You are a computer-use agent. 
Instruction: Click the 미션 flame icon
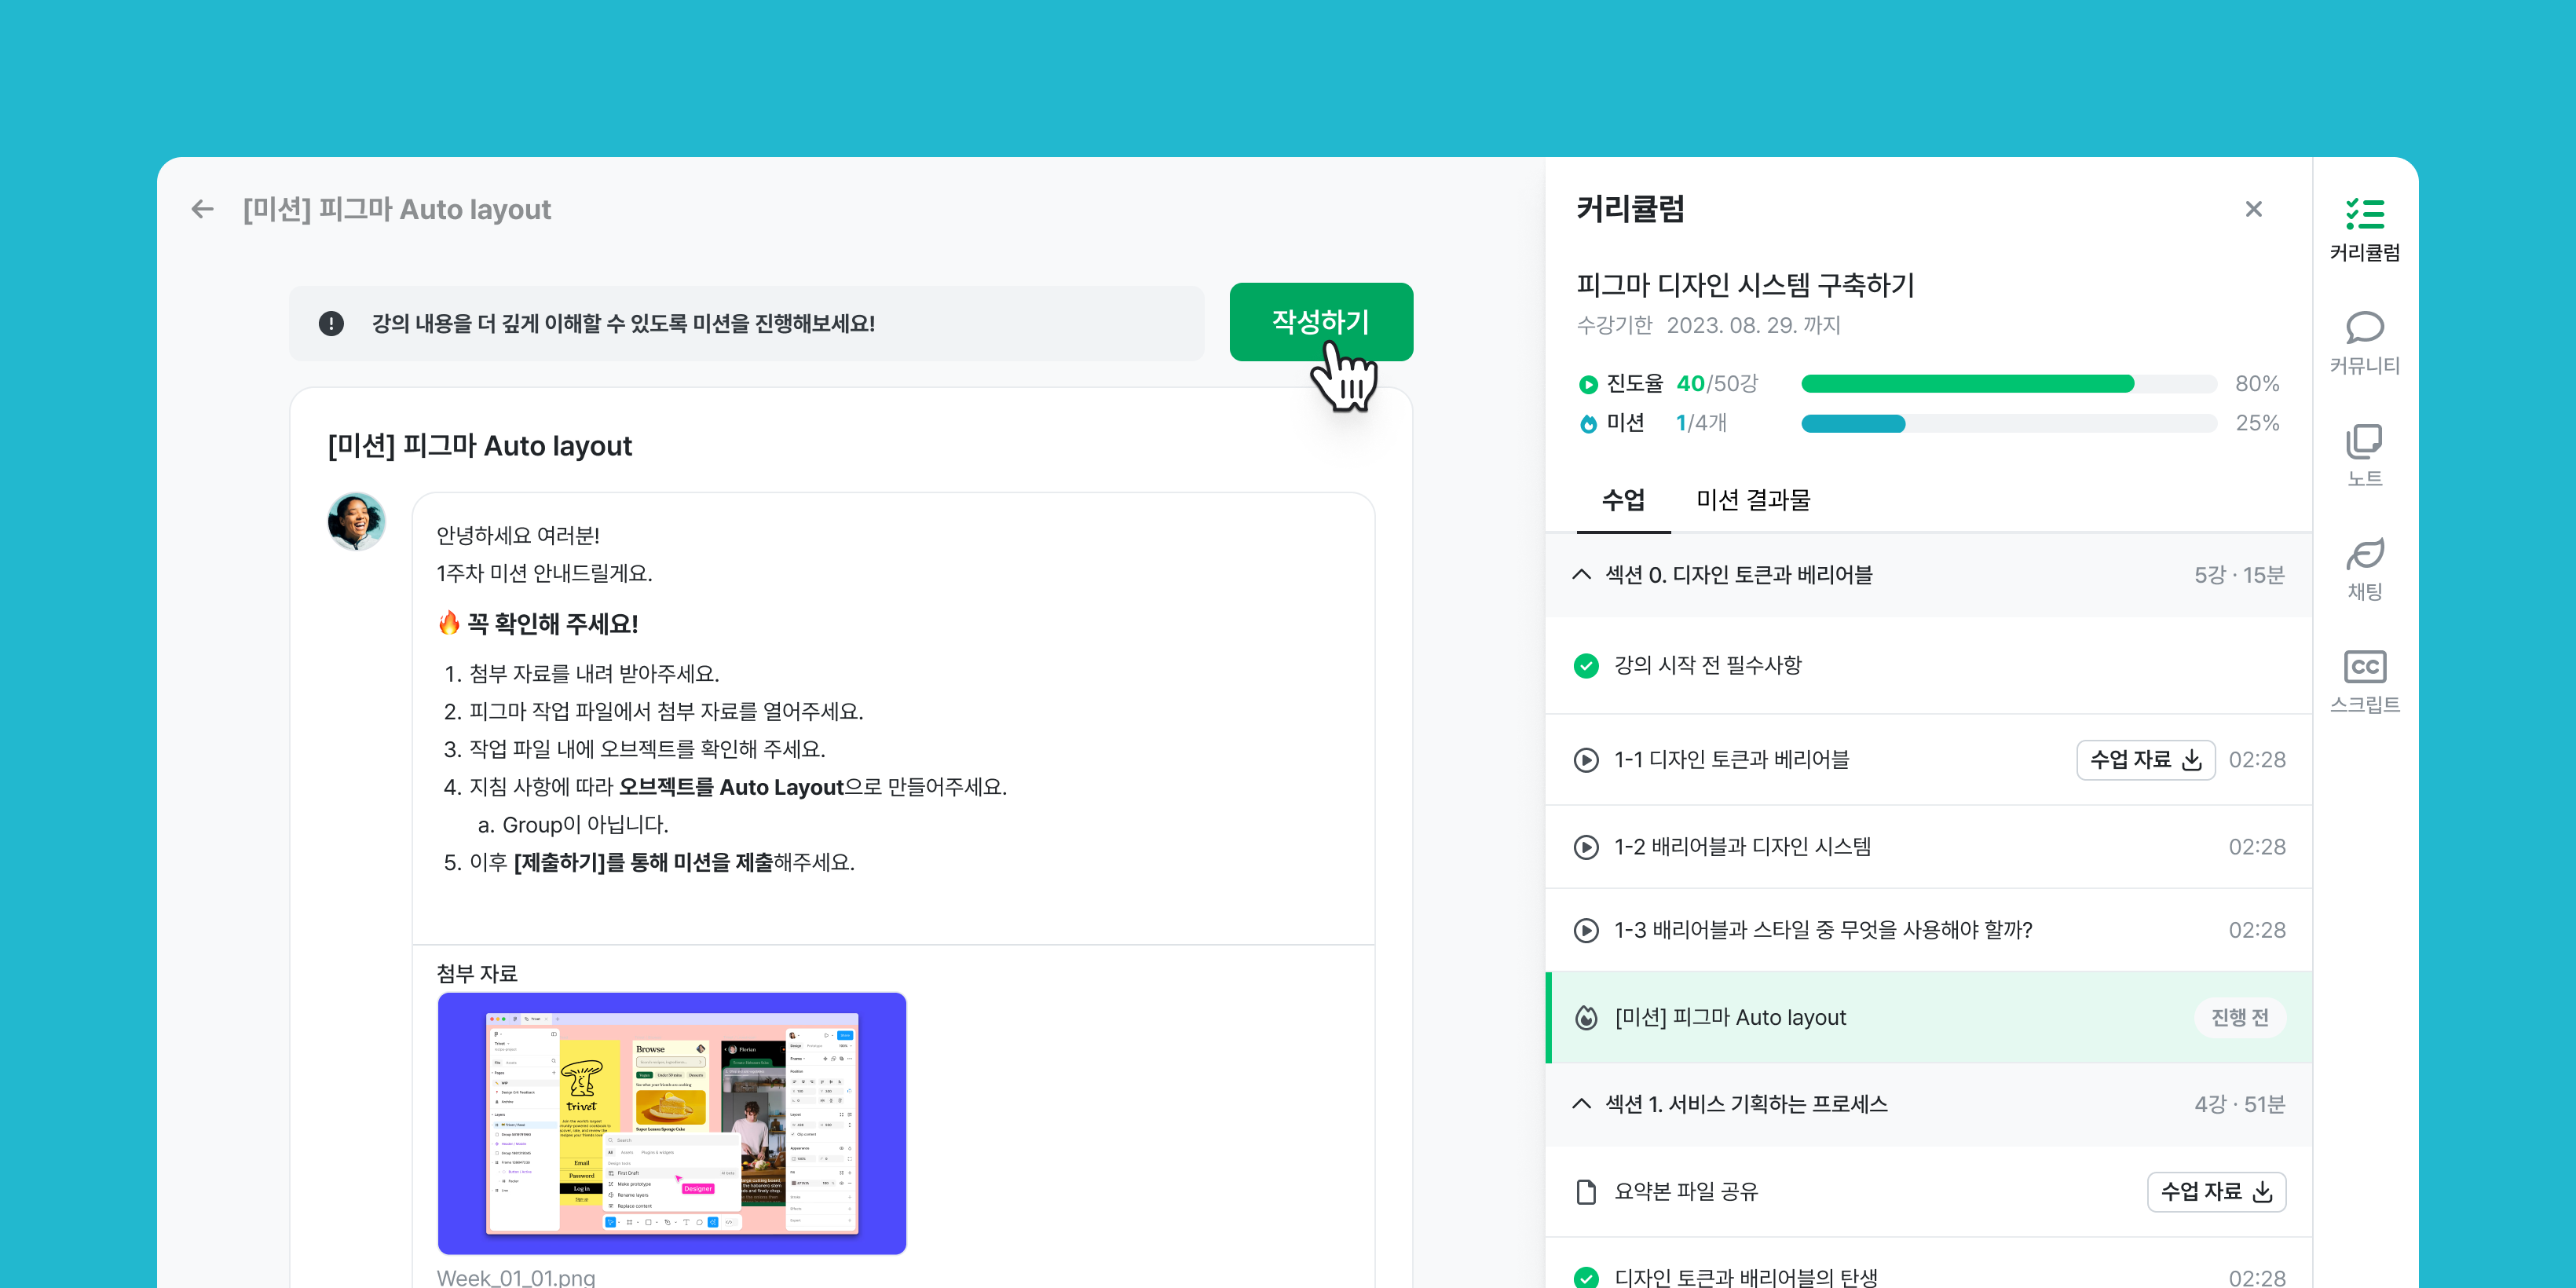[x=1588, y=423]
